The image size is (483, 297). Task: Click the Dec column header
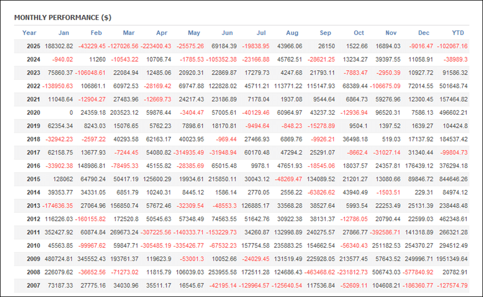tap(424, 33)
